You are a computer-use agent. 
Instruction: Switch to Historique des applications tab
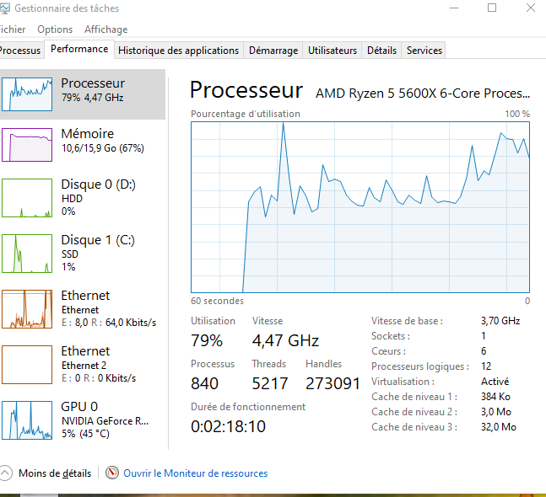point(179,51)
